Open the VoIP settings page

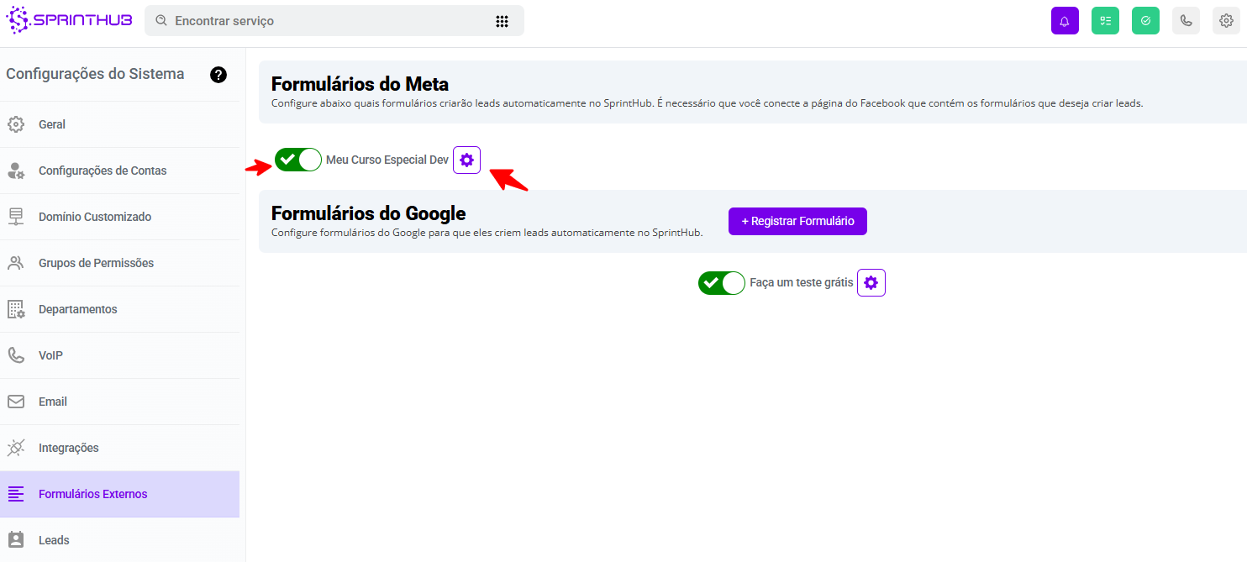coord(50,355)
